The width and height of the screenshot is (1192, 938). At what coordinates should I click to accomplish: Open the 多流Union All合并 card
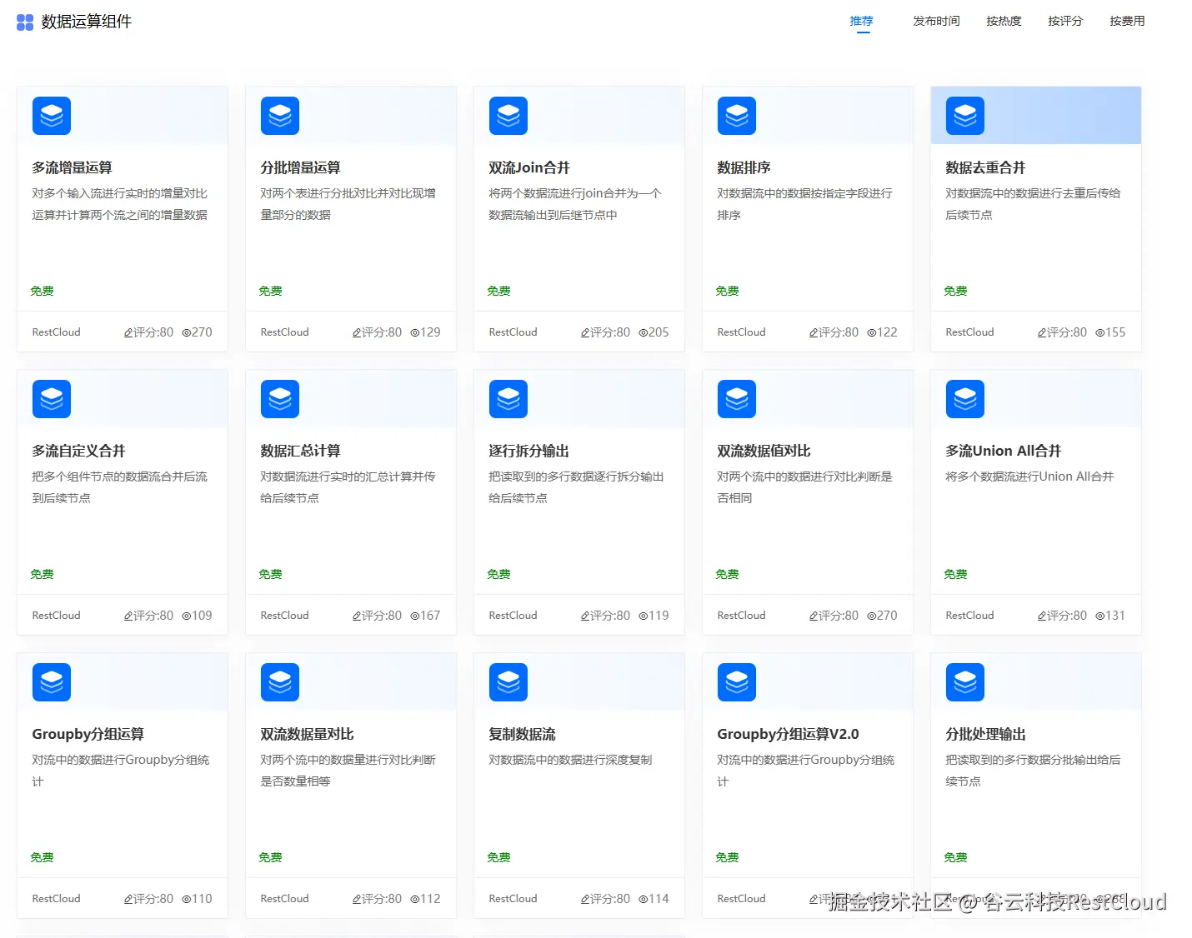(1035, 500)
